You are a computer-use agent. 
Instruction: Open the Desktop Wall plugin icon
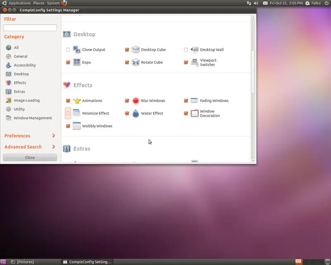click(194, 50)
